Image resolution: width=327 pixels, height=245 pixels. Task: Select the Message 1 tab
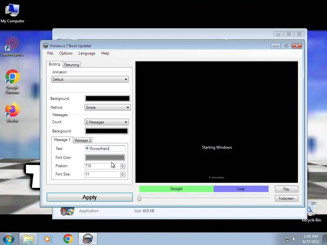tap(62, 140)
